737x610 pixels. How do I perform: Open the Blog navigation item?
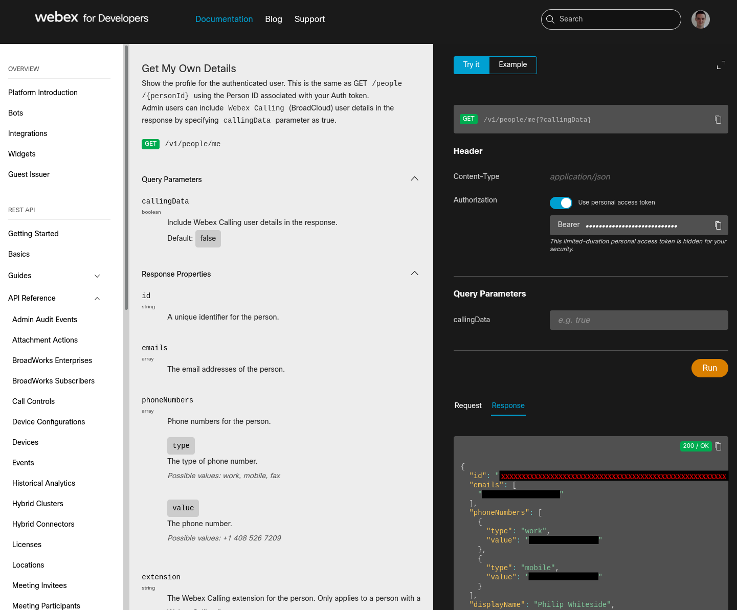(x=274, y=19)
